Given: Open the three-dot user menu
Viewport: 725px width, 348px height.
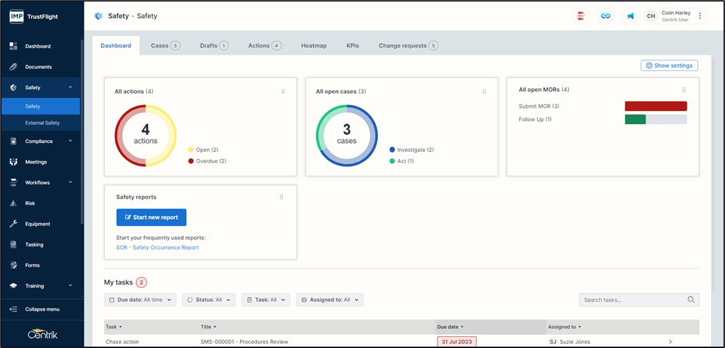Looking at the screenshot, I should (699, 16).
